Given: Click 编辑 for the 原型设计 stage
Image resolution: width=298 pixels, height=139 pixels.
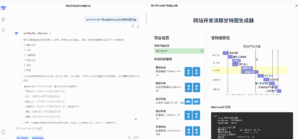Looking at the screenshot, I should pyautogui.click(x=188, y=115).
